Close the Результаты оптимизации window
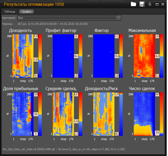168x156 pixels. (x=163, y=4)
